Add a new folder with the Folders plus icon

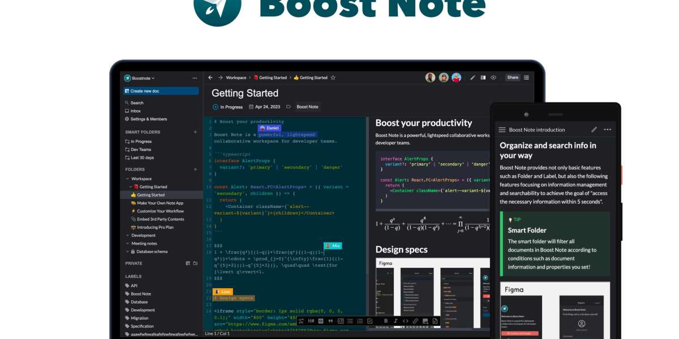[x=195, y=169]
